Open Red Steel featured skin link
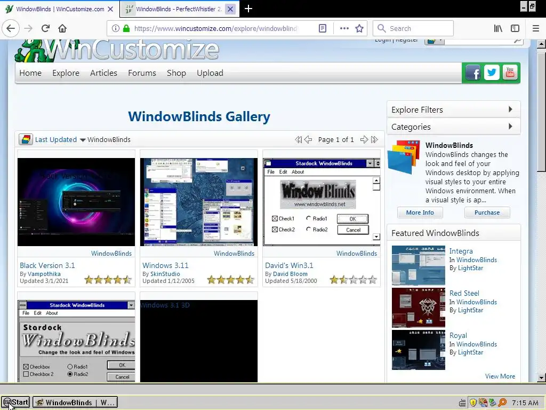Viewport: 546px width, 410px height. (464, 293)
